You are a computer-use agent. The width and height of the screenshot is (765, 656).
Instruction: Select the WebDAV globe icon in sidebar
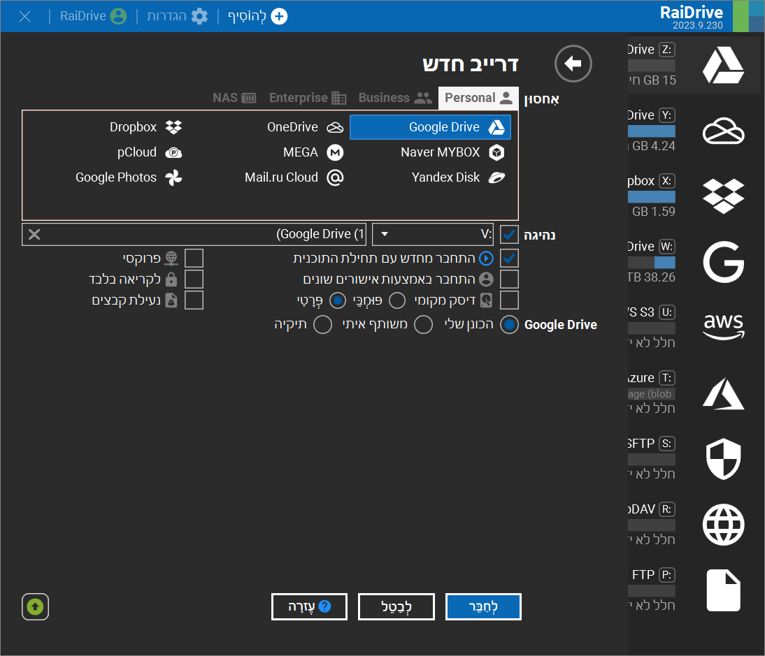click(x=723, y=523)
